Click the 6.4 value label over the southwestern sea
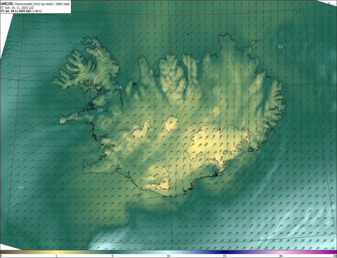Image resolution: width=337 pixels, height=258 pixels. [21, 188]
